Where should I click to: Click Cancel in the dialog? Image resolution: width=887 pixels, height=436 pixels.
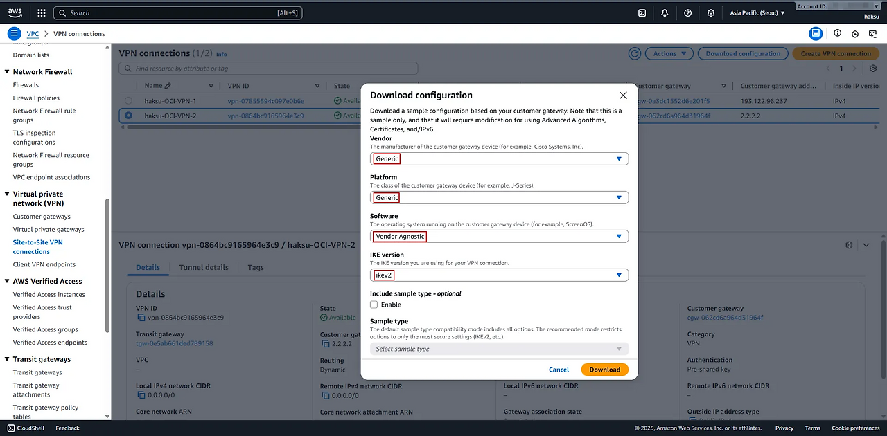point(559,370)
